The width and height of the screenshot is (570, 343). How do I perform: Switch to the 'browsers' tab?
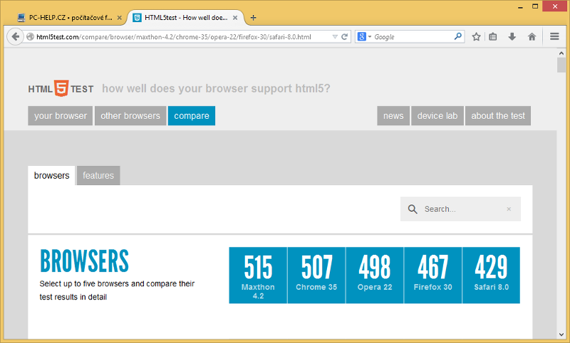point(51,175)
